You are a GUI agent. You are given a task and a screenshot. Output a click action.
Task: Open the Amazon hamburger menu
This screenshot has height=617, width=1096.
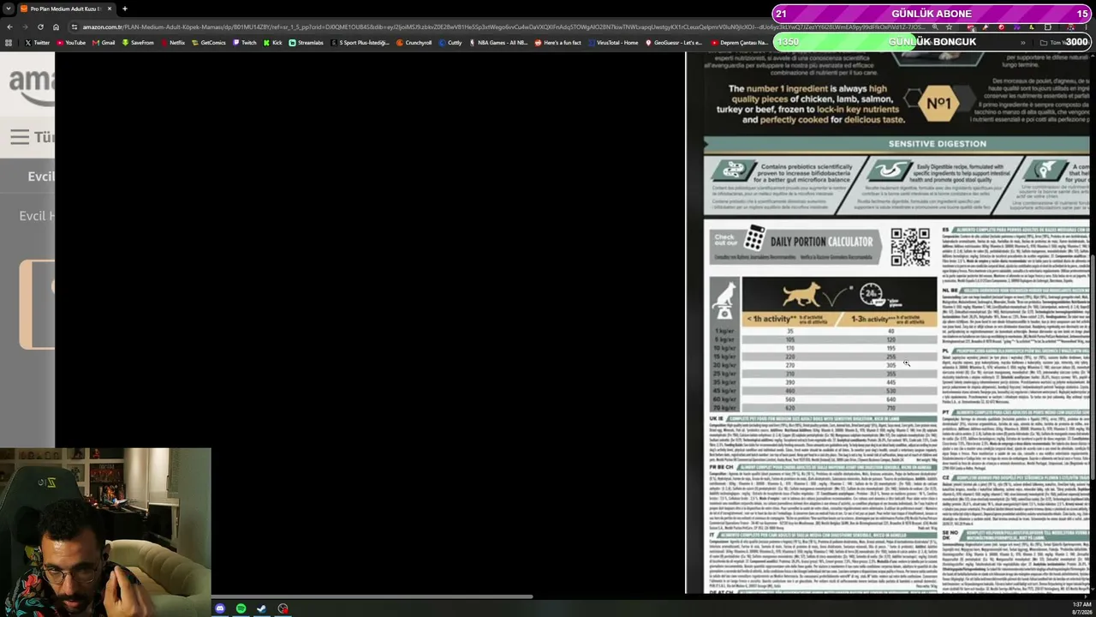point(20,136)
